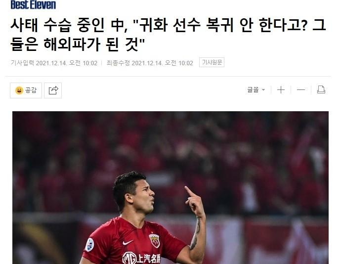Open the 글꼴 font dropdown
The height and width of the screenshot is (264, 341).
click(x=256, y=89)
